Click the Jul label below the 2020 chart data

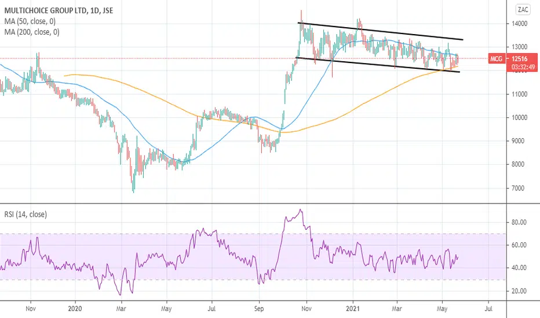click(x=211, y=309)
